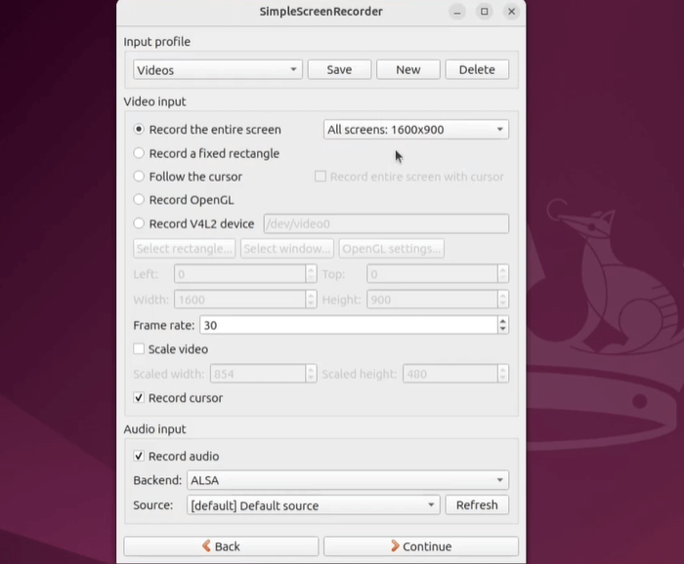Click the Frame rate input field
Screen dimensions: 684x564
pyautogui.click(x=348, y=325)
